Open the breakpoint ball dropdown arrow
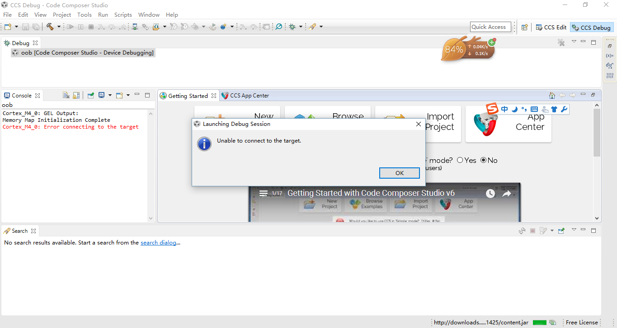 point(232,27)
